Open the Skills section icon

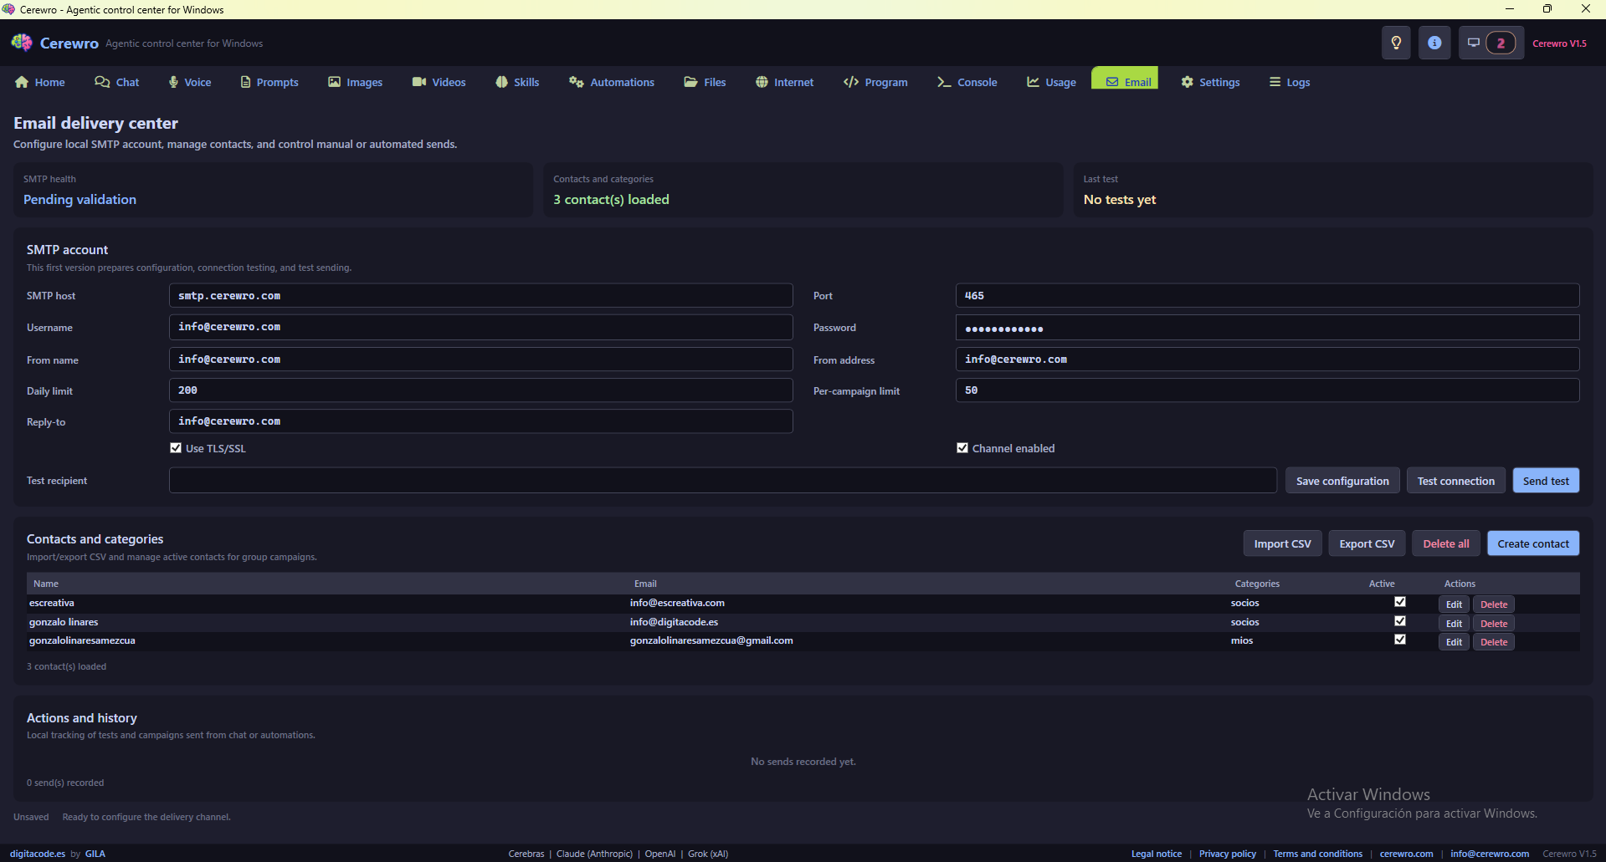tap(501, 82)
